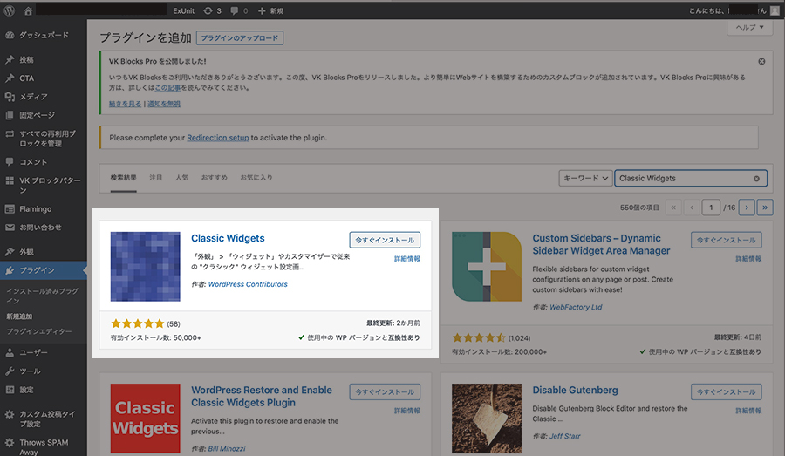The image size is (785, 456).
Task: Click the Custom Sidebars plugin thumbnail
Action: pos(487,266)
